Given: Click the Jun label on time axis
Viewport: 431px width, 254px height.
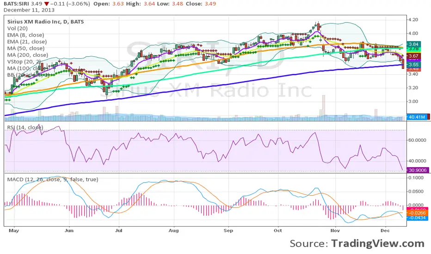Looking at the screenshot, I should coord(69,230).
